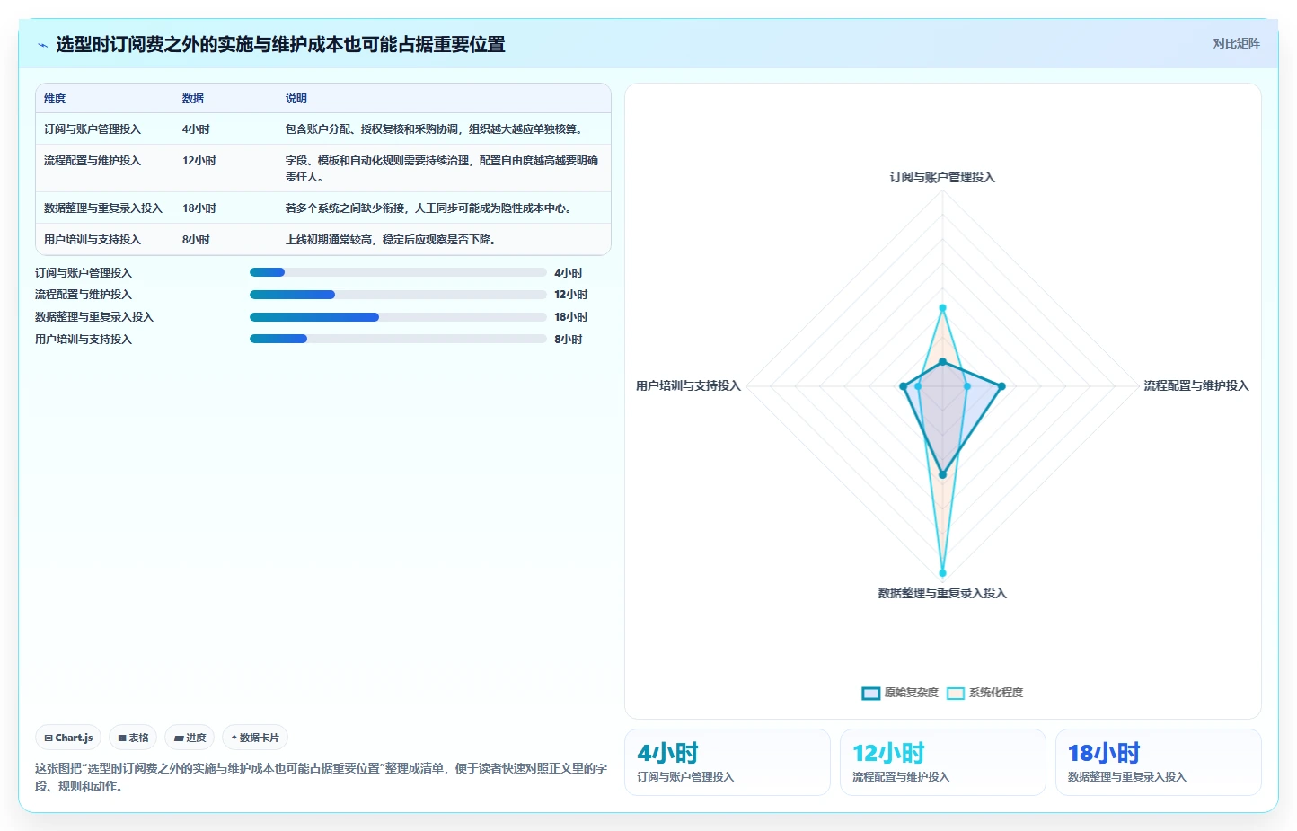Select the 进度 tag chip

point(190,738)
